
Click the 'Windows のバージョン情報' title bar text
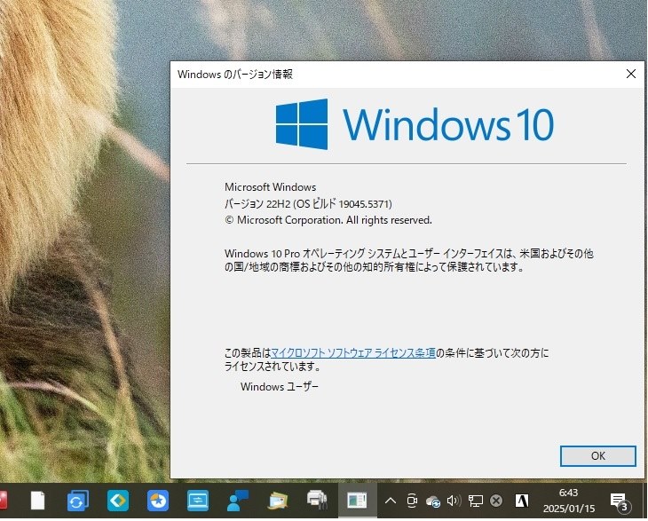coord(235,75)
